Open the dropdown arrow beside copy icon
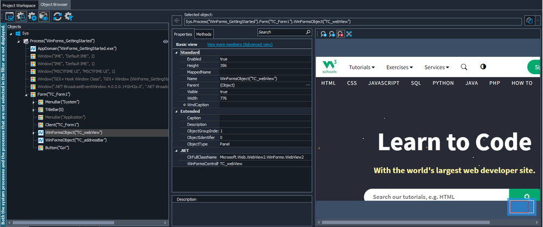Viewport: 543px width, 227px height. 537,21
